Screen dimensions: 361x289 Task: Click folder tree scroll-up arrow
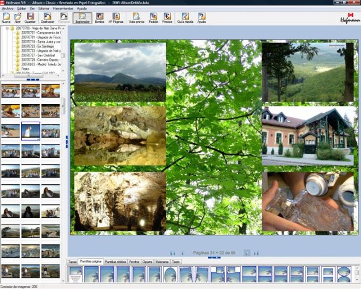click(63, 28)
